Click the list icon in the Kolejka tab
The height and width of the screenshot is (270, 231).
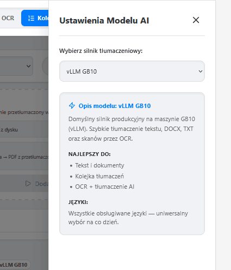(31, 18)
